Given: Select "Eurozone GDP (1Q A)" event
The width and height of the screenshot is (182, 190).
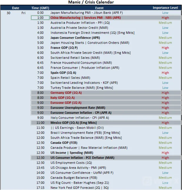Looking at the screenshot, I should tap(66, 103).
